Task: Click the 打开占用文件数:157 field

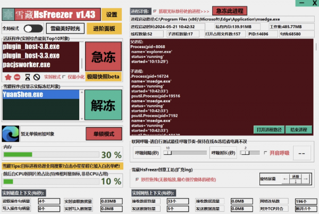Action: (x=225, y=34)
